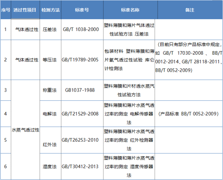Screen dimensions: 223x180
Task: Select the 压差法 method cell
Action: point(50,30)
